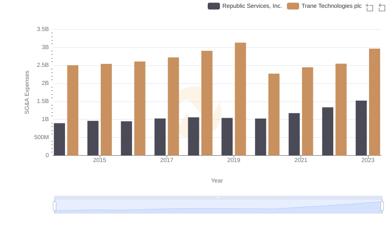Image resolution: width=391 pixels, height=225 pixels.
Task: Click the Republic Services bar for 2015
Action: [93, 138]
